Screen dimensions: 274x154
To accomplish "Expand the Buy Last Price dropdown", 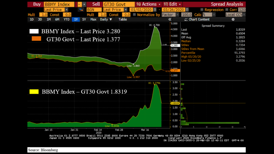I will point(67,10).
